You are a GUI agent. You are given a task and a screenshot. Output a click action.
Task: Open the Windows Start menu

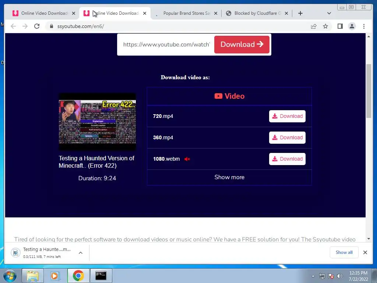(x=10, y=276)
